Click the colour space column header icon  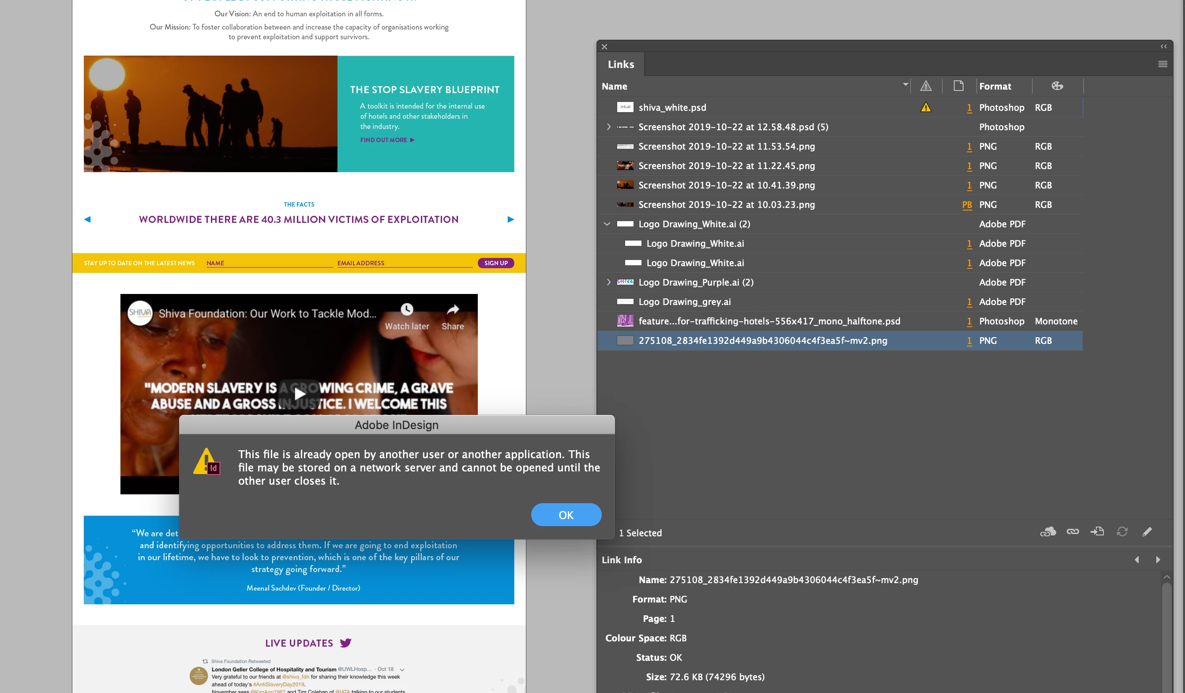click(x=1057, y=86)
